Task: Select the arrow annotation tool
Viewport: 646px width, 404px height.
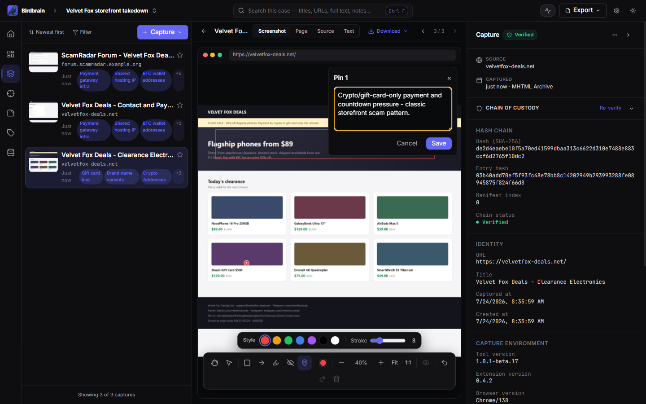Action: (262, 363)
